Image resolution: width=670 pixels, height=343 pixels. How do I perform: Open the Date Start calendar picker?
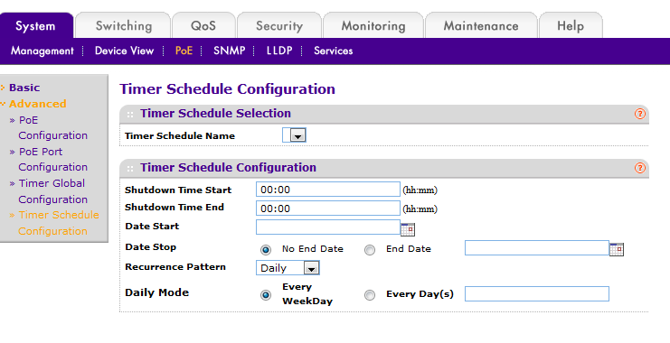point(408,229)
